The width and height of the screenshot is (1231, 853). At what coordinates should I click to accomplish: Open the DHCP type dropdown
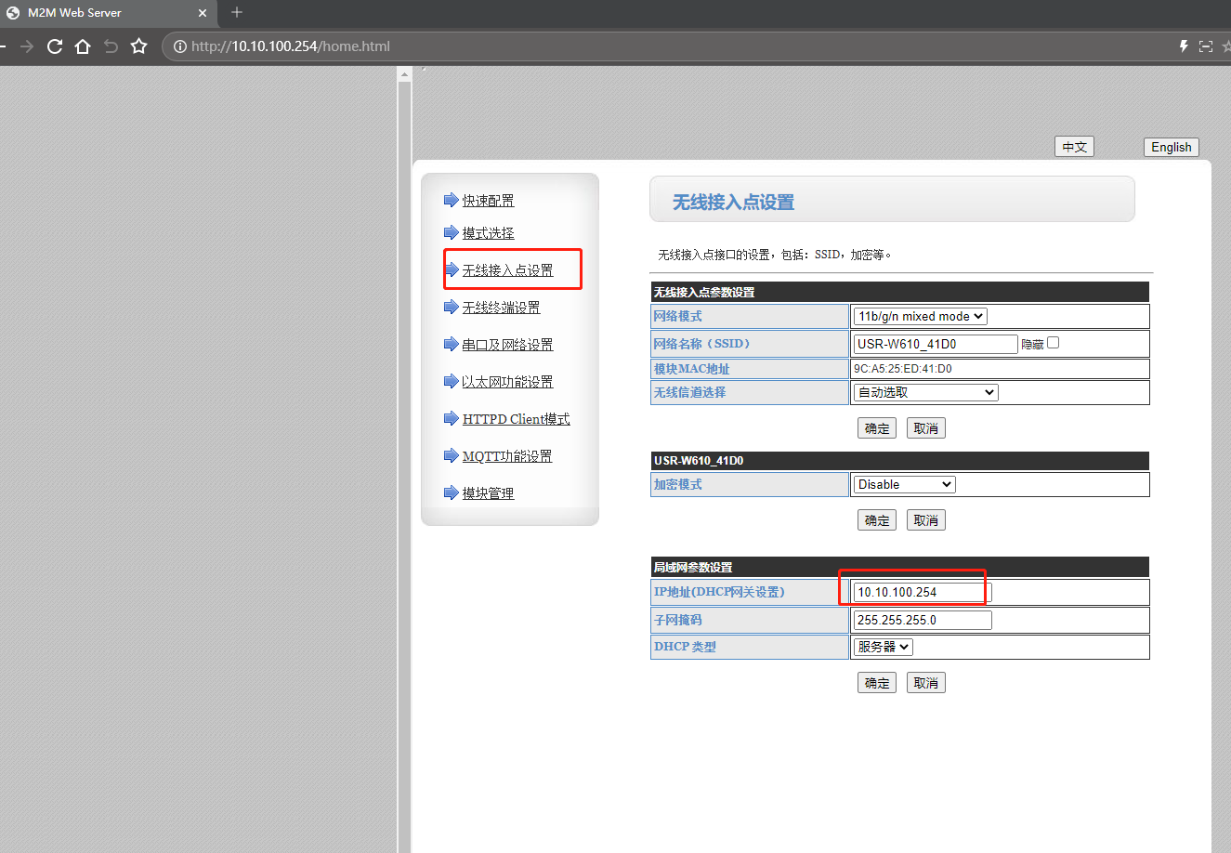point(883,647)
